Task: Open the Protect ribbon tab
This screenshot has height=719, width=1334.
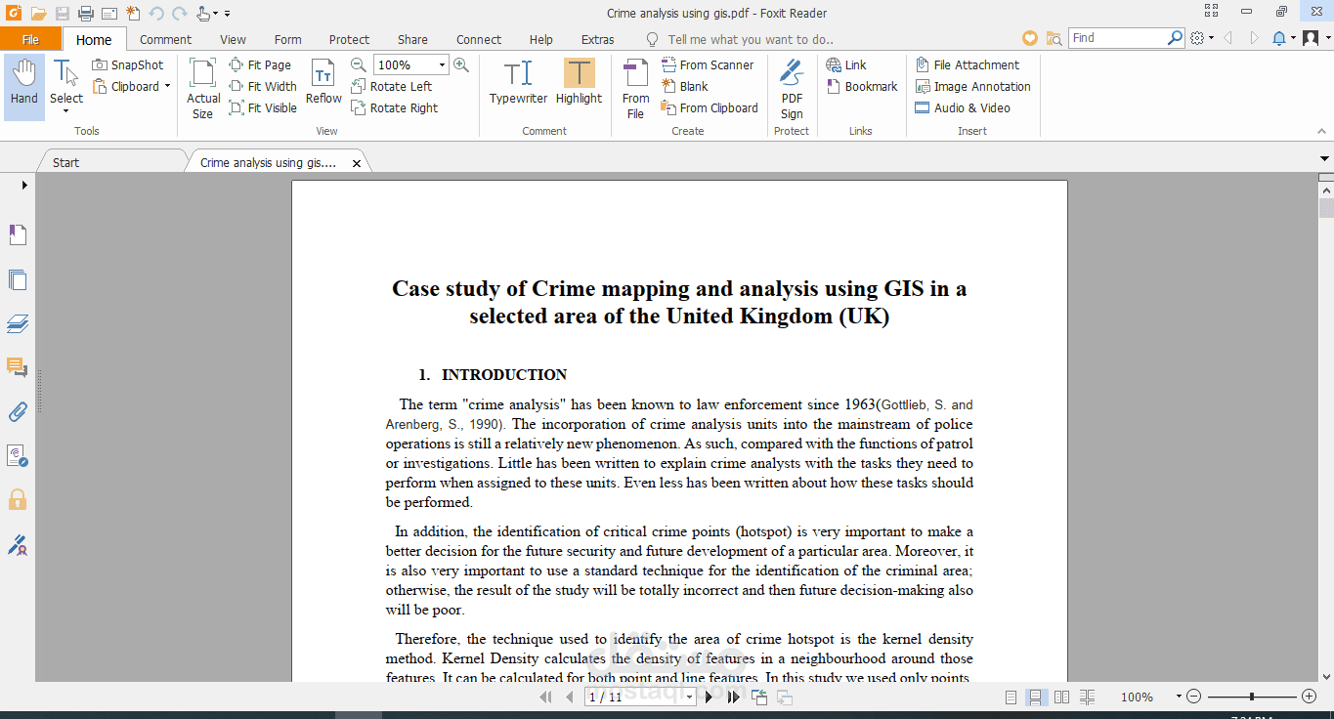Action: (x=349, y=40)
